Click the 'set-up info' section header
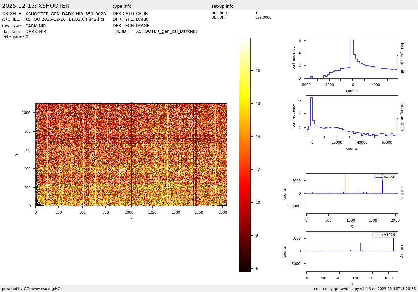The width and height of the screenshot is (418, 292). point(222,6)
